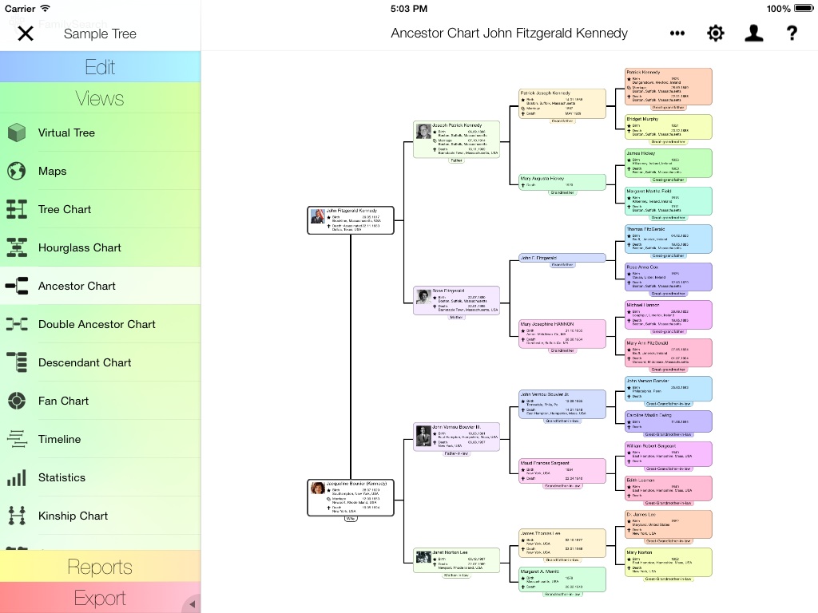This screenshot has height=613, width=818.
Task: Open the Fan Chart view
Action: pos(100,401)
